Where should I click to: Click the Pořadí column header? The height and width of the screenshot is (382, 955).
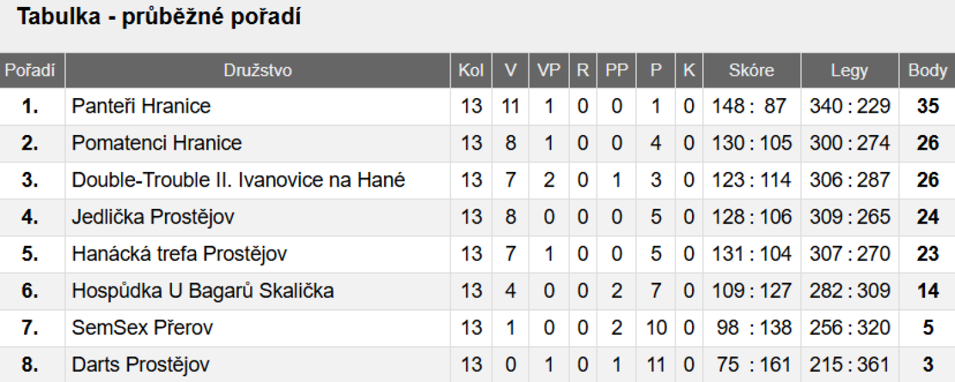[x=30, y=71]
